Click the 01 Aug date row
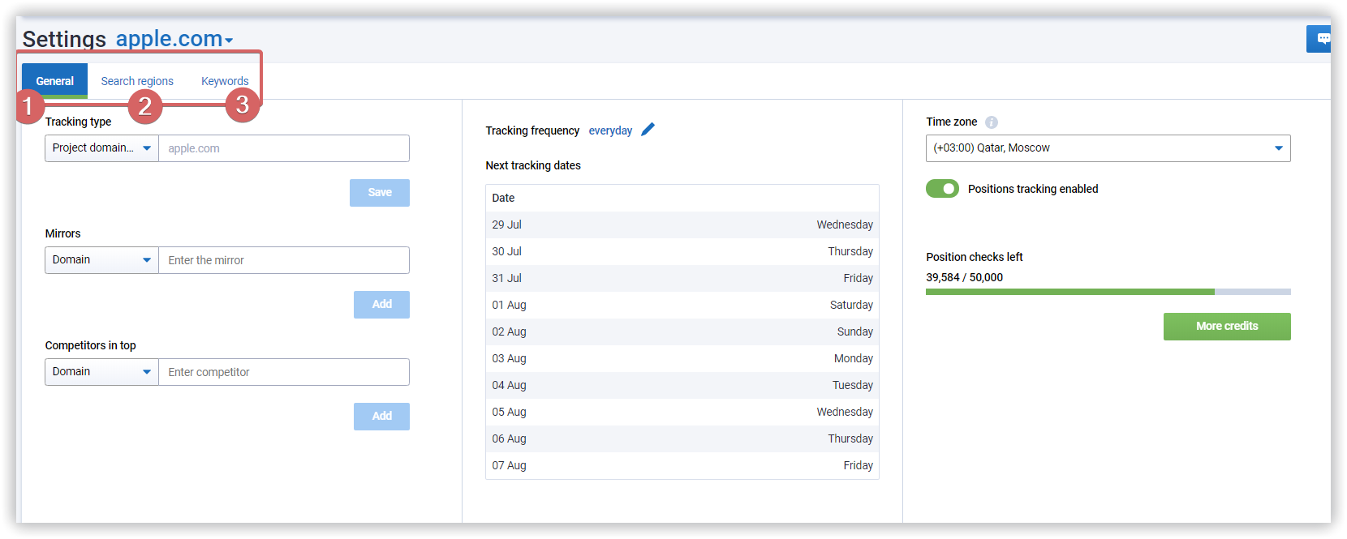 pos(682,305)
